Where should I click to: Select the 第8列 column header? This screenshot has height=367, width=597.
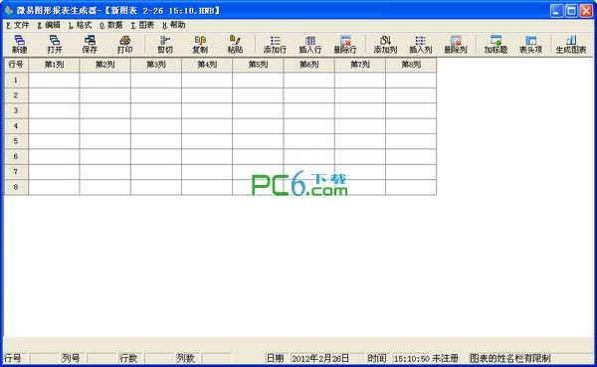411,65
